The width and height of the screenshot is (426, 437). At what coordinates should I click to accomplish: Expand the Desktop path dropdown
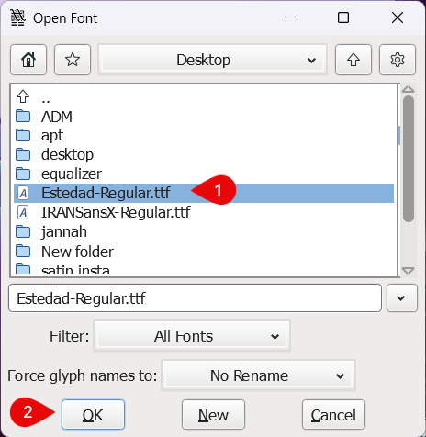[212, 60]
